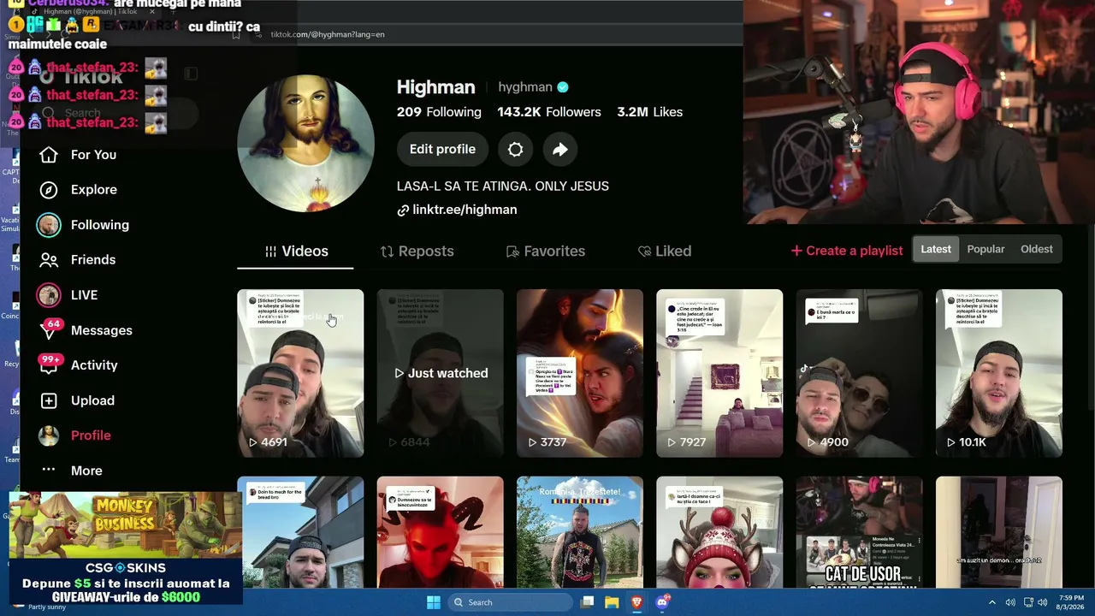Viewport: 1095px width, 616px height.
Task: Open the Windows Start menu
Action: tap(434, 602)
